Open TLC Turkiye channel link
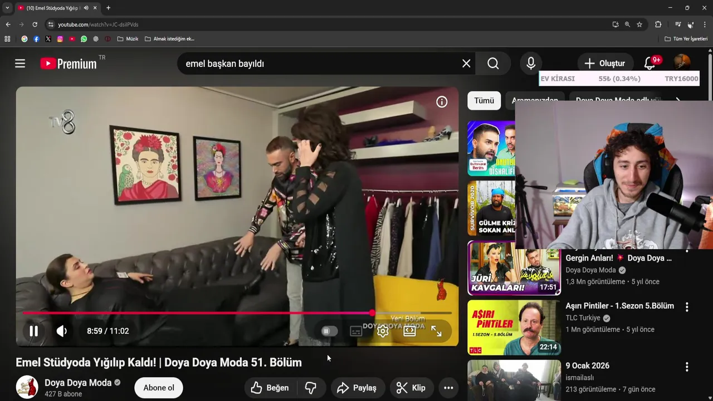The height and width of the screenshot is (401, 713). [583, 318]
